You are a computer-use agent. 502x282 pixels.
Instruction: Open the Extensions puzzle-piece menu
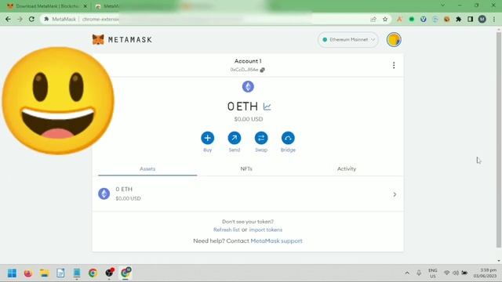tap(458, 19)
